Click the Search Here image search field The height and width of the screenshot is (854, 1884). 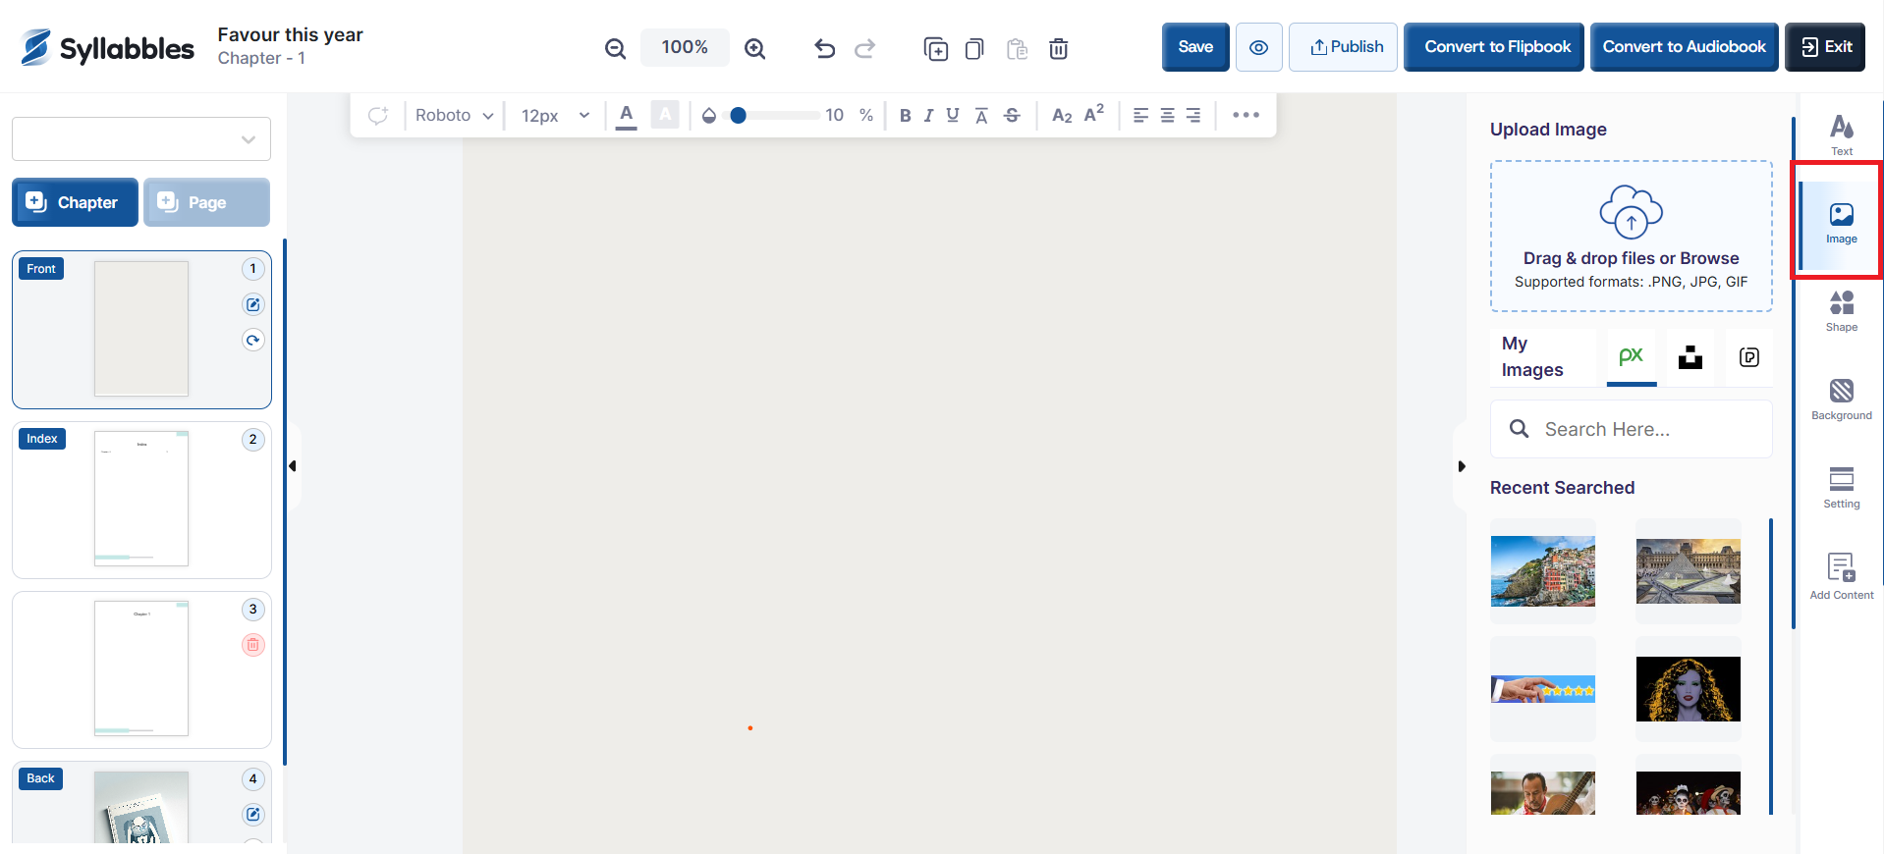[x=1631, y=429]
